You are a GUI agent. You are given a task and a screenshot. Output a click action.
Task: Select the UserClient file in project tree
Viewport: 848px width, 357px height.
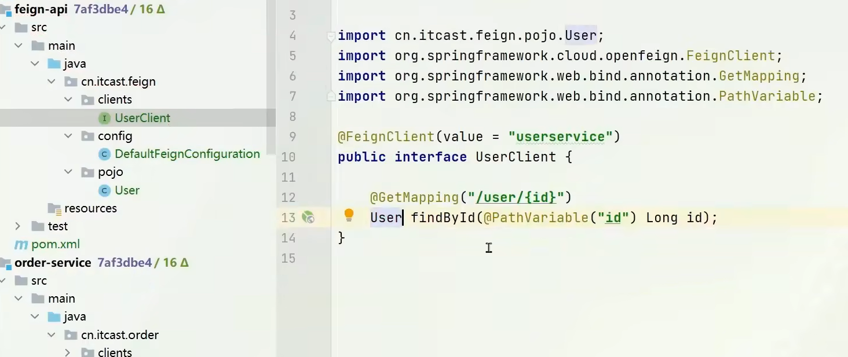point(142,118)
